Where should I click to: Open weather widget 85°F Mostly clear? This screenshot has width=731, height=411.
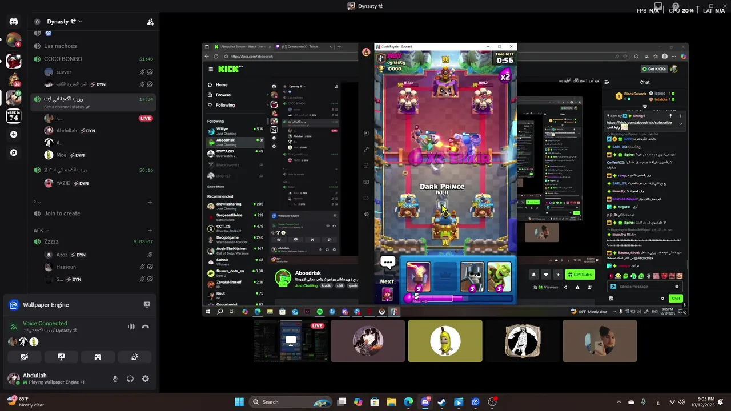click(x=26, y=402)
